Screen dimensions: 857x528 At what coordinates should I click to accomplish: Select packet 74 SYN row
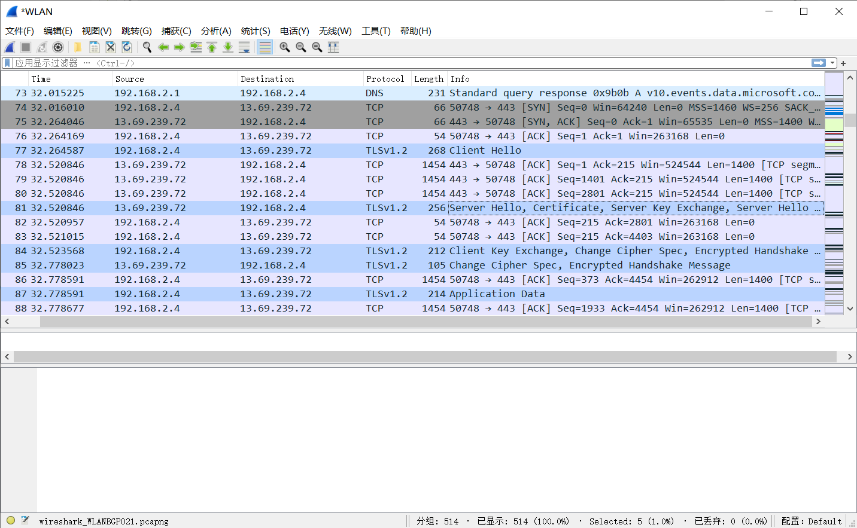(413, 108)
